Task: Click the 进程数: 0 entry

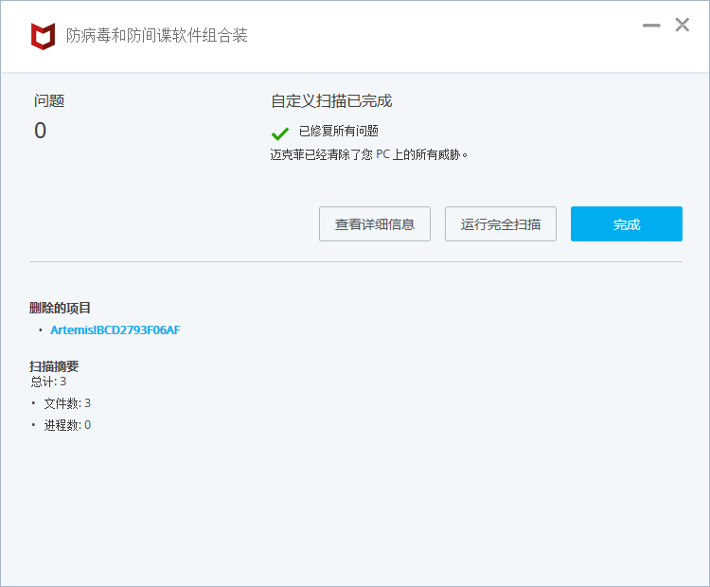Action: coord(67,425)
